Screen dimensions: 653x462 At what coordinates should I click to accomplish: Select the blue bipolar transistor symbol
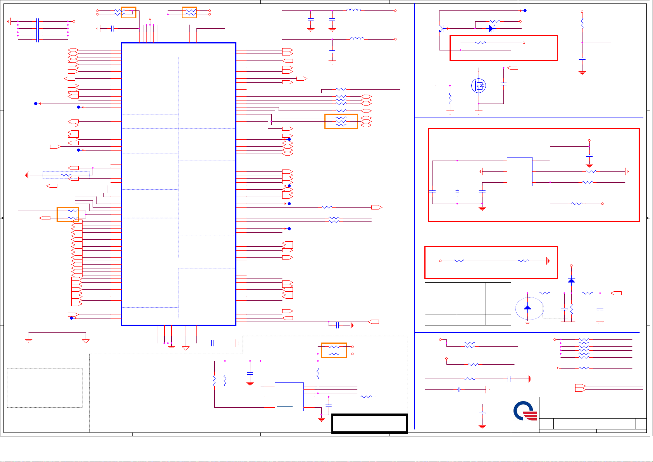(x=442, y=28)
